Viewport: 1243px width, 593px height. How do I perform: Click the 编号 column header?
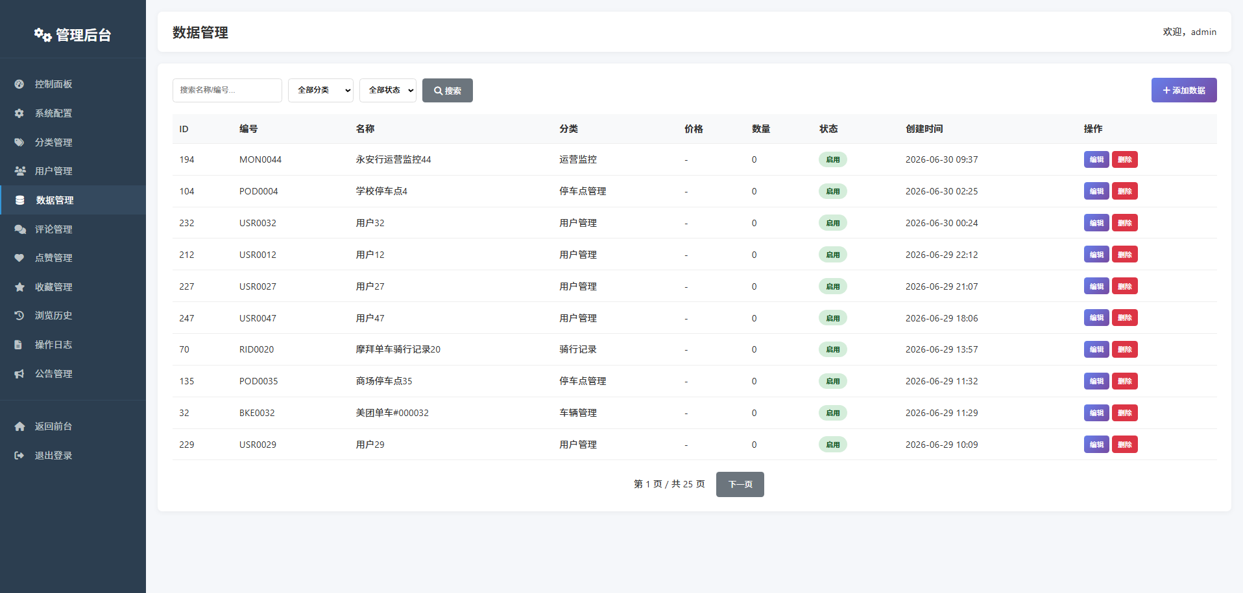(x=248, y=129)
